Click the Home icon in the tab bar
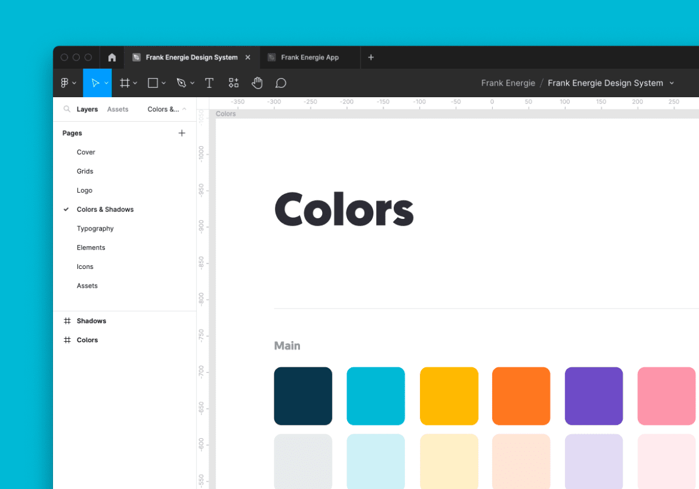This screenshot has height=489, width=699. pos(111,57)
